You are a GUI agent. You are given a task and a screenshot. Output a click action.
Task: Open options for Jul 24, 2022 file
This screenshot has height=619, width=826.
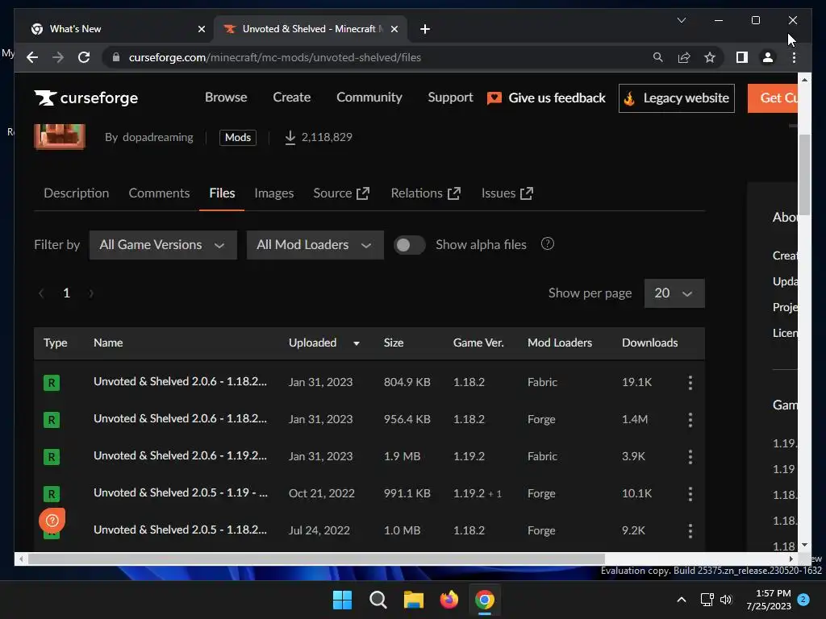tap(690, 530)
